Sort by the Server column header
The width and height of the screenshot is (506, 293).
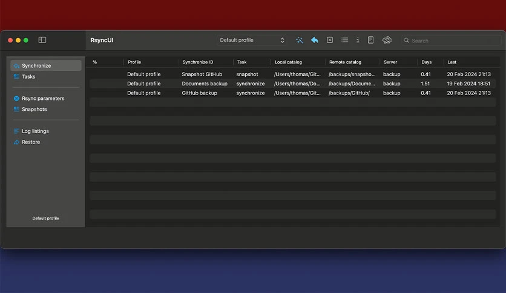390,62
